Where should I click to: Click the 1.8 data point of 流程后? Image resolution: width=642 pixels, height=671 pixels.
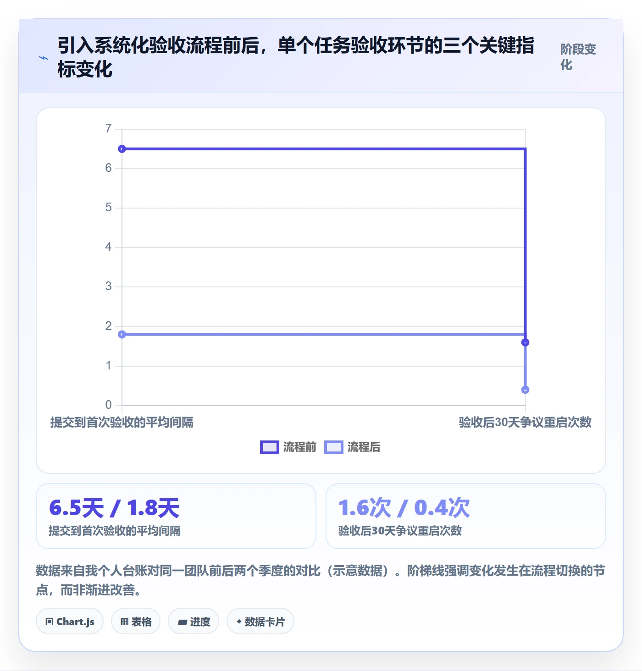point(122,335)
